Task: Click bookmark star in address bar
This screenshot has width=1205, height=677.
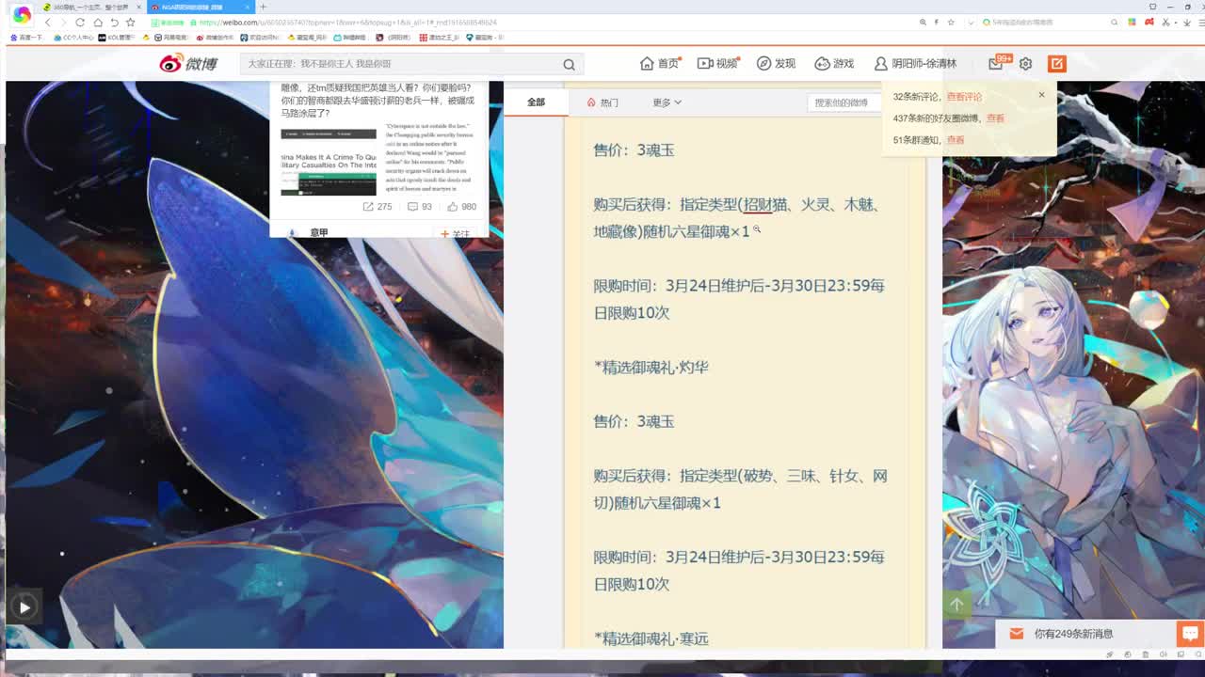Action: 951,22
